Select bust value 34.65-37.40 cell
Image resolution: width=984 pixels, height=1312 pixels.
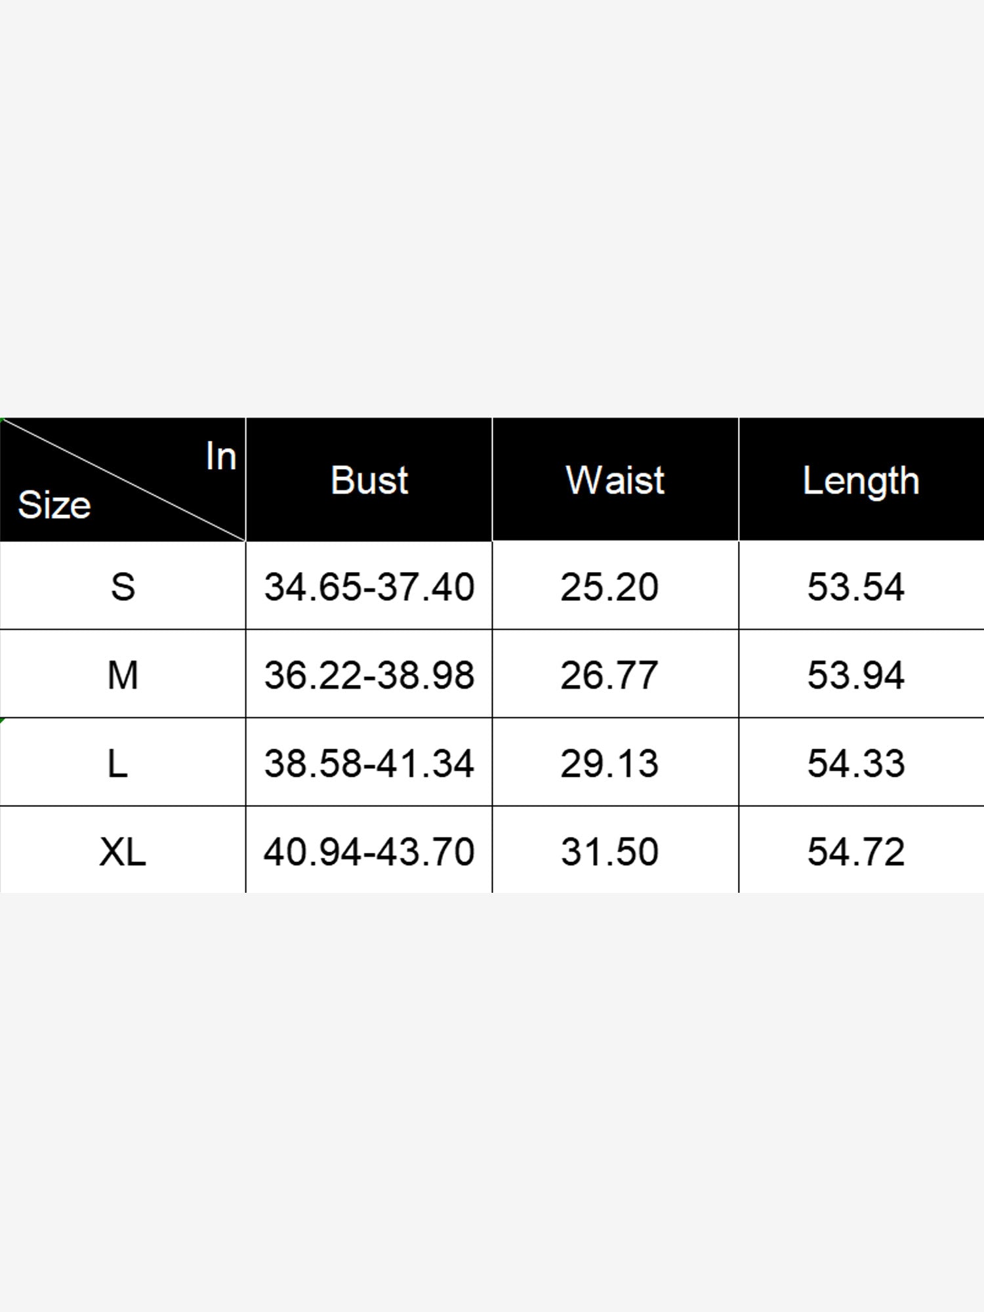[369, 586]
